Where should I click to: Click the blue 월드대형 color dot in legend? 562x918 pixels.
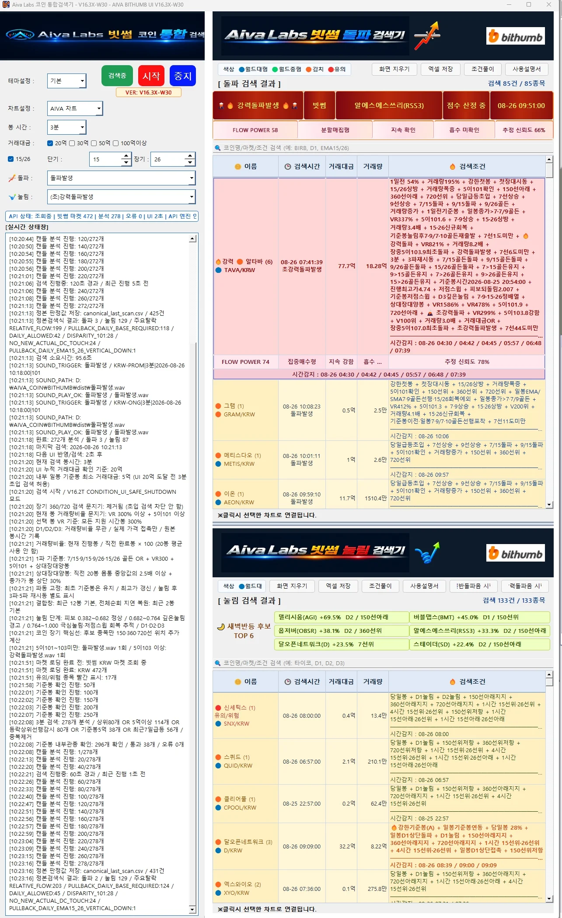pos(241,69)
